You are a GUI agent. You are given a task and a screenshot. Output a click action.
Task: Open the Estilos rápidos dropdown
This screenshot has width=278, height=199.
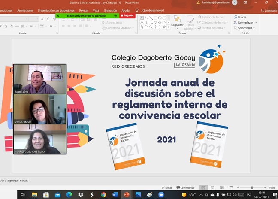click(190, 23)
